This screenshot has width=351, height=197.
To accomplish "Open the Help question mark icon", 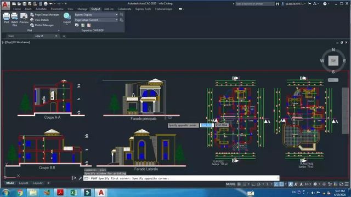I will (x=325, y=4).
